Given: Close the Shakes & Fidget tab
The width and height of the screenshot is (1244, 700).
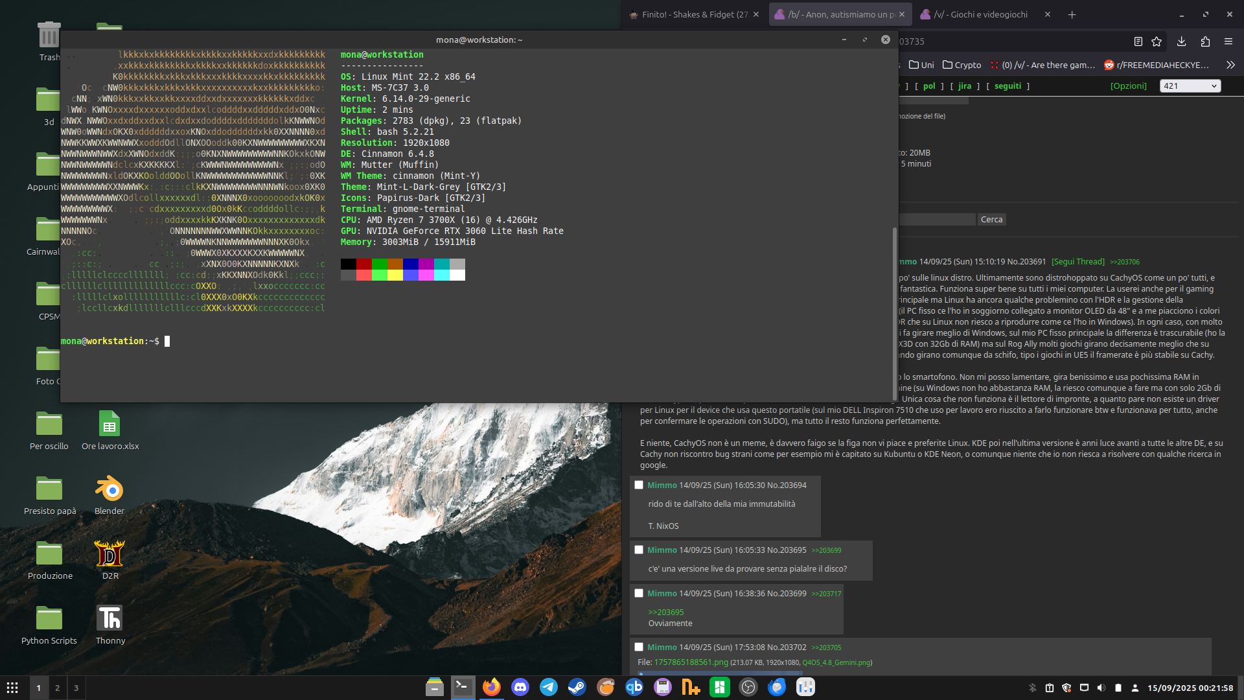Looking at the screenshot, I should pyautogui.click(x=755, y=14).
